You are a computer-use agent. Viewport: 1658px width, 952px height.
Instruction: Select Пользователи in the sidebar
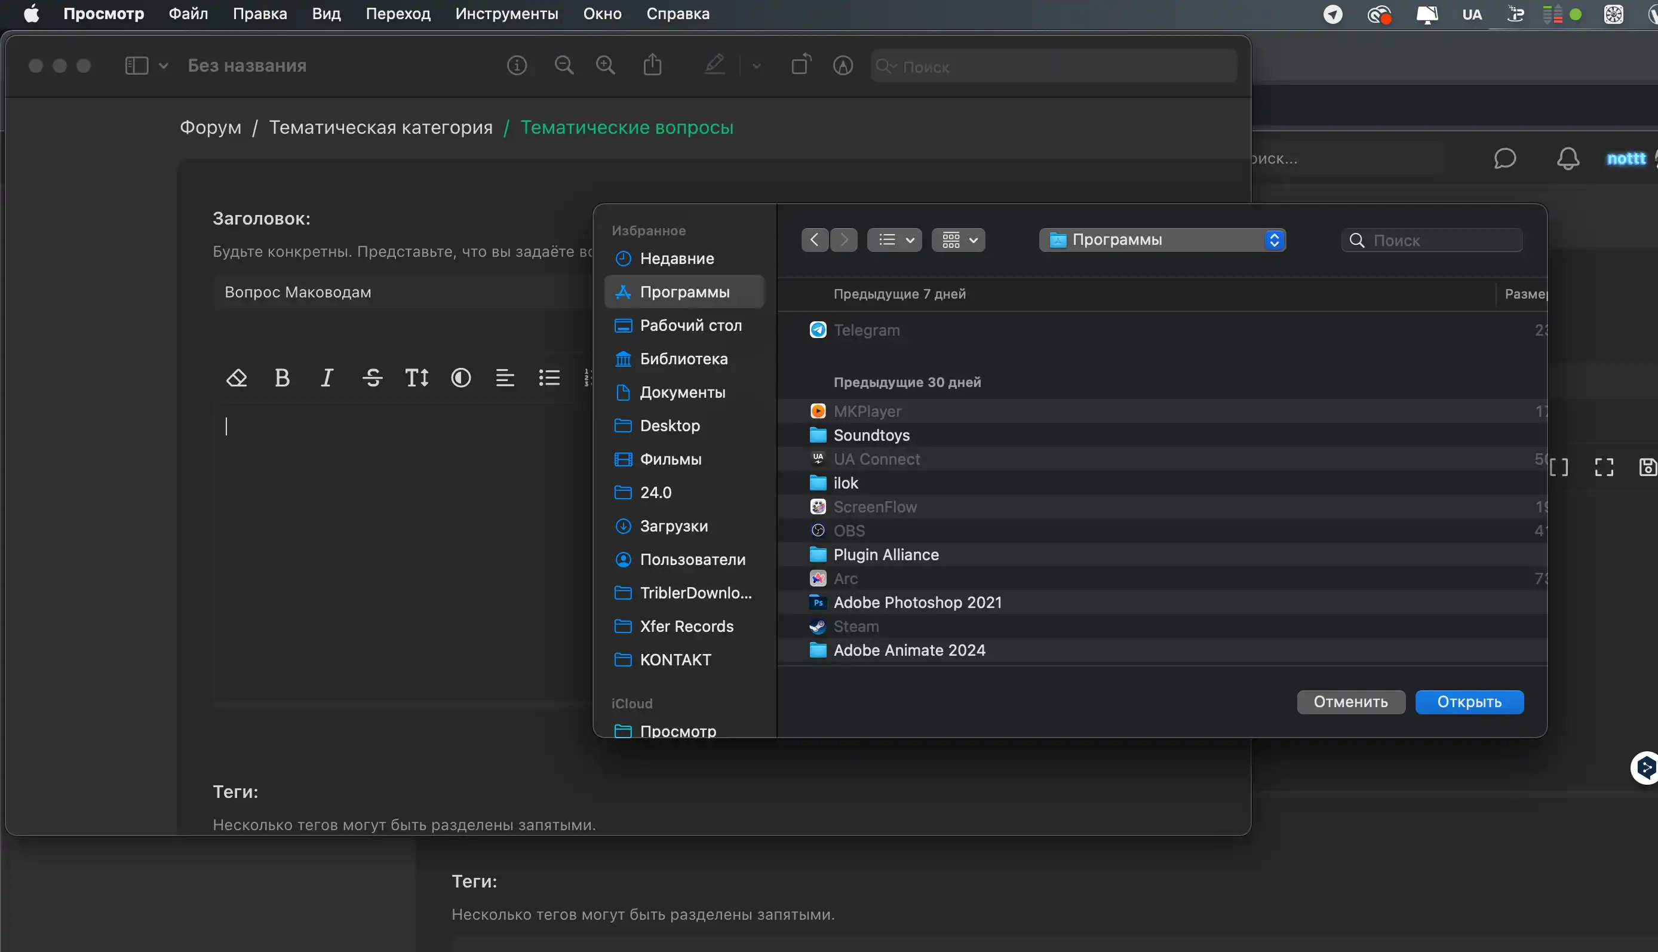tap(684, 560)
